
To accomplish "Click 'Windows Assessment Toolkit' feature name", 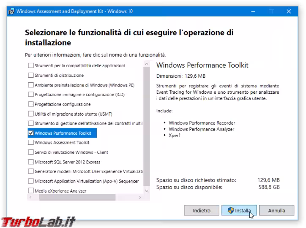I will [x=62, y=143].
